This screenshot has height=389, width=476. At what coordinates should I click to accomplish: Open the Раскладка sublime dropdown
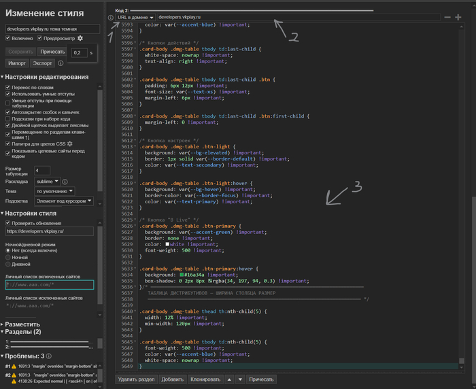47,181
